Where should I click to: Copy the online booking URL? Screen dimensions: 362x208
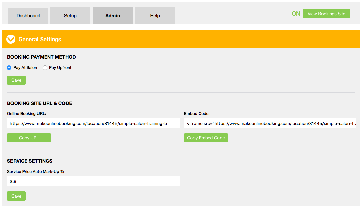tap(29, 138)
